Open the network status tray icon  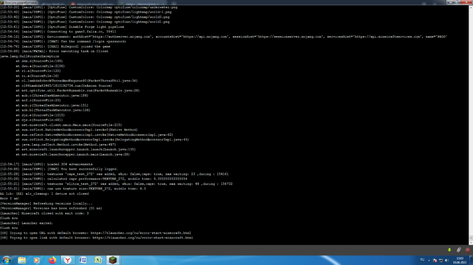[x=441, y=260]
